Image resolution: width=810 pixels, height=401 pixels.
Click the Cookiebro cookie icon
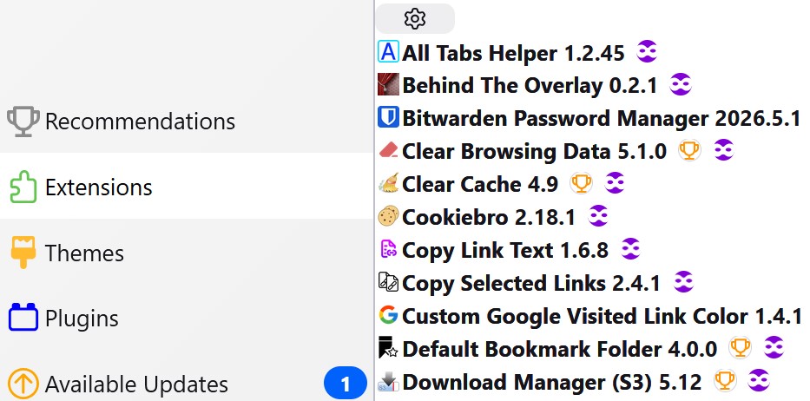pos(388,216)
